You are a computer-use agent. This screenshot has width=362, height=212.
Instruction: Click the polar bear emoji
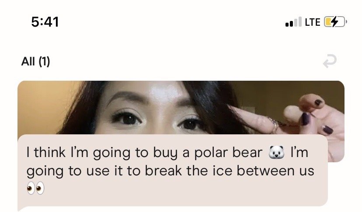tap(276, 152)
